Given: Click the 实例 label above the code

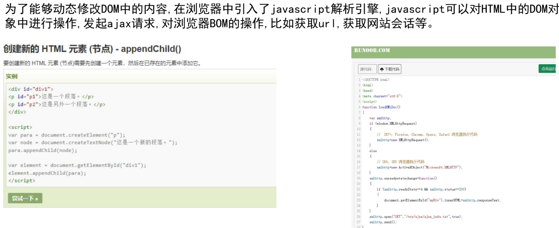Looking at the screenshot, I should pyautogui.click(x=12, y=76).
